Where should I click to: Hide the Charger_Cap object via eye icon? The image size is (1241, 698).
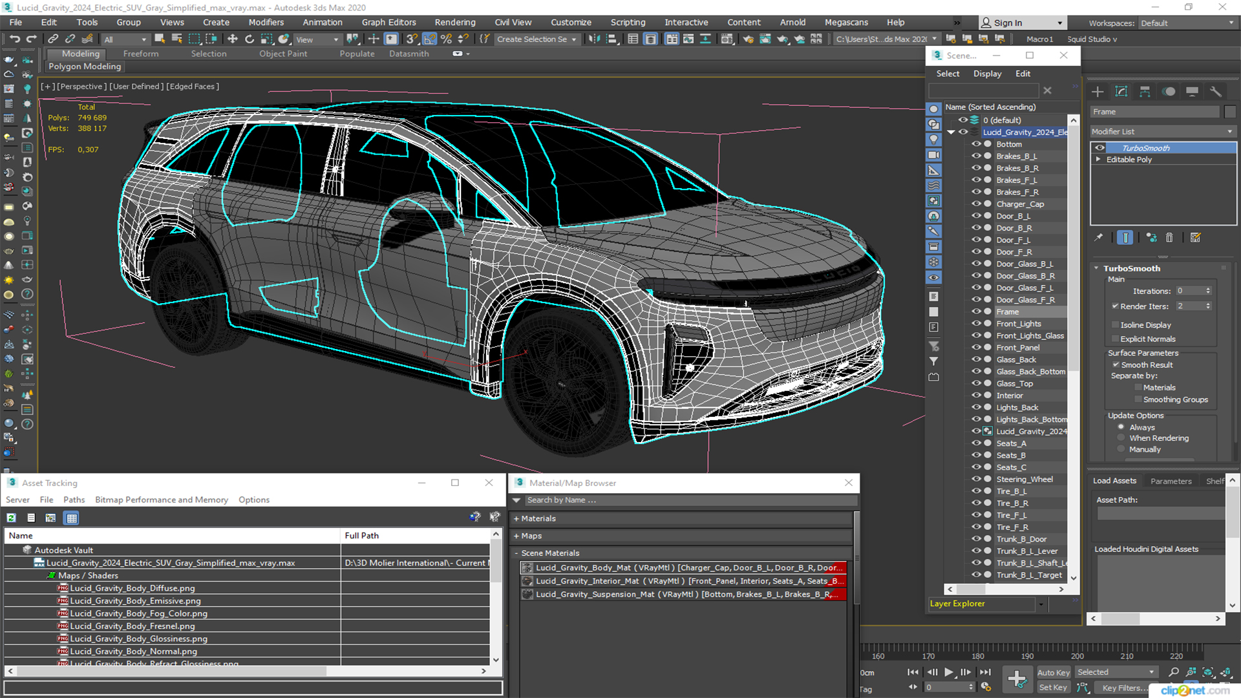pos(976,204)
